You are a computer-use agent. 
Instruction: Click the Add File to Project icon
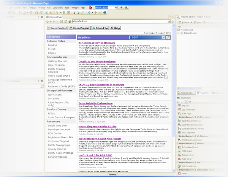pos(46,13)
